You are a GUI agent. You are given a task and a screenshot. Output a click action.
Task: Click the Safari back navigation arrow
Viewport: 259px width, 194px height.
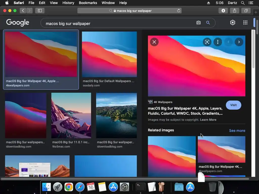(x=23, y=11)
